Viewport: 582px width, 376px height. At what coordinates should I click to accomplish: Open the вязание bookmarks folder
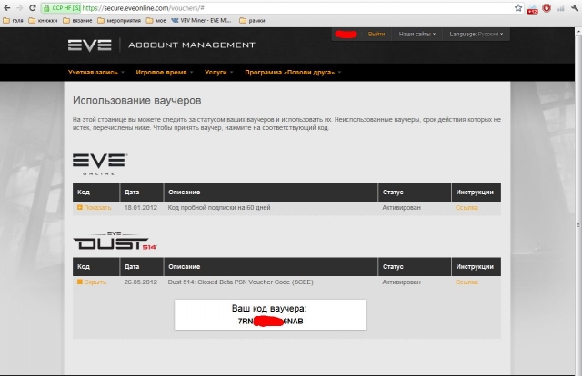(77, 20)
